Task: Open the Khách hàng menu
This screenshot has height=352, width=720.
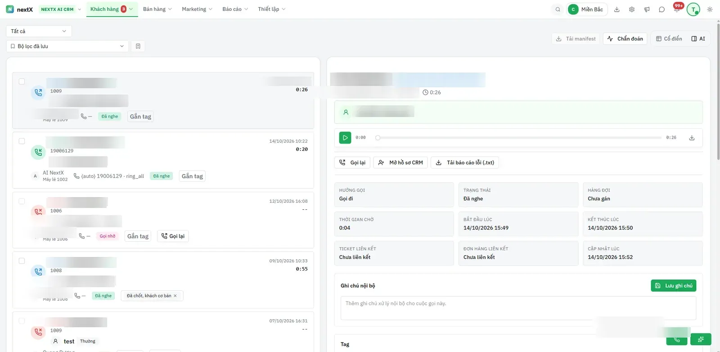Action: (112, 9)
